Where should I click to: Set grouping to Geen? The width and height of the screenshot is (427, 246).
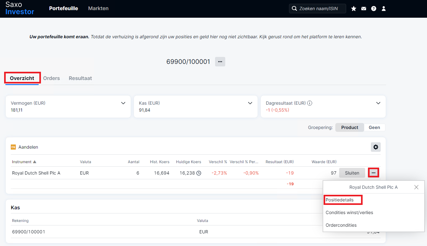point(374,127)
